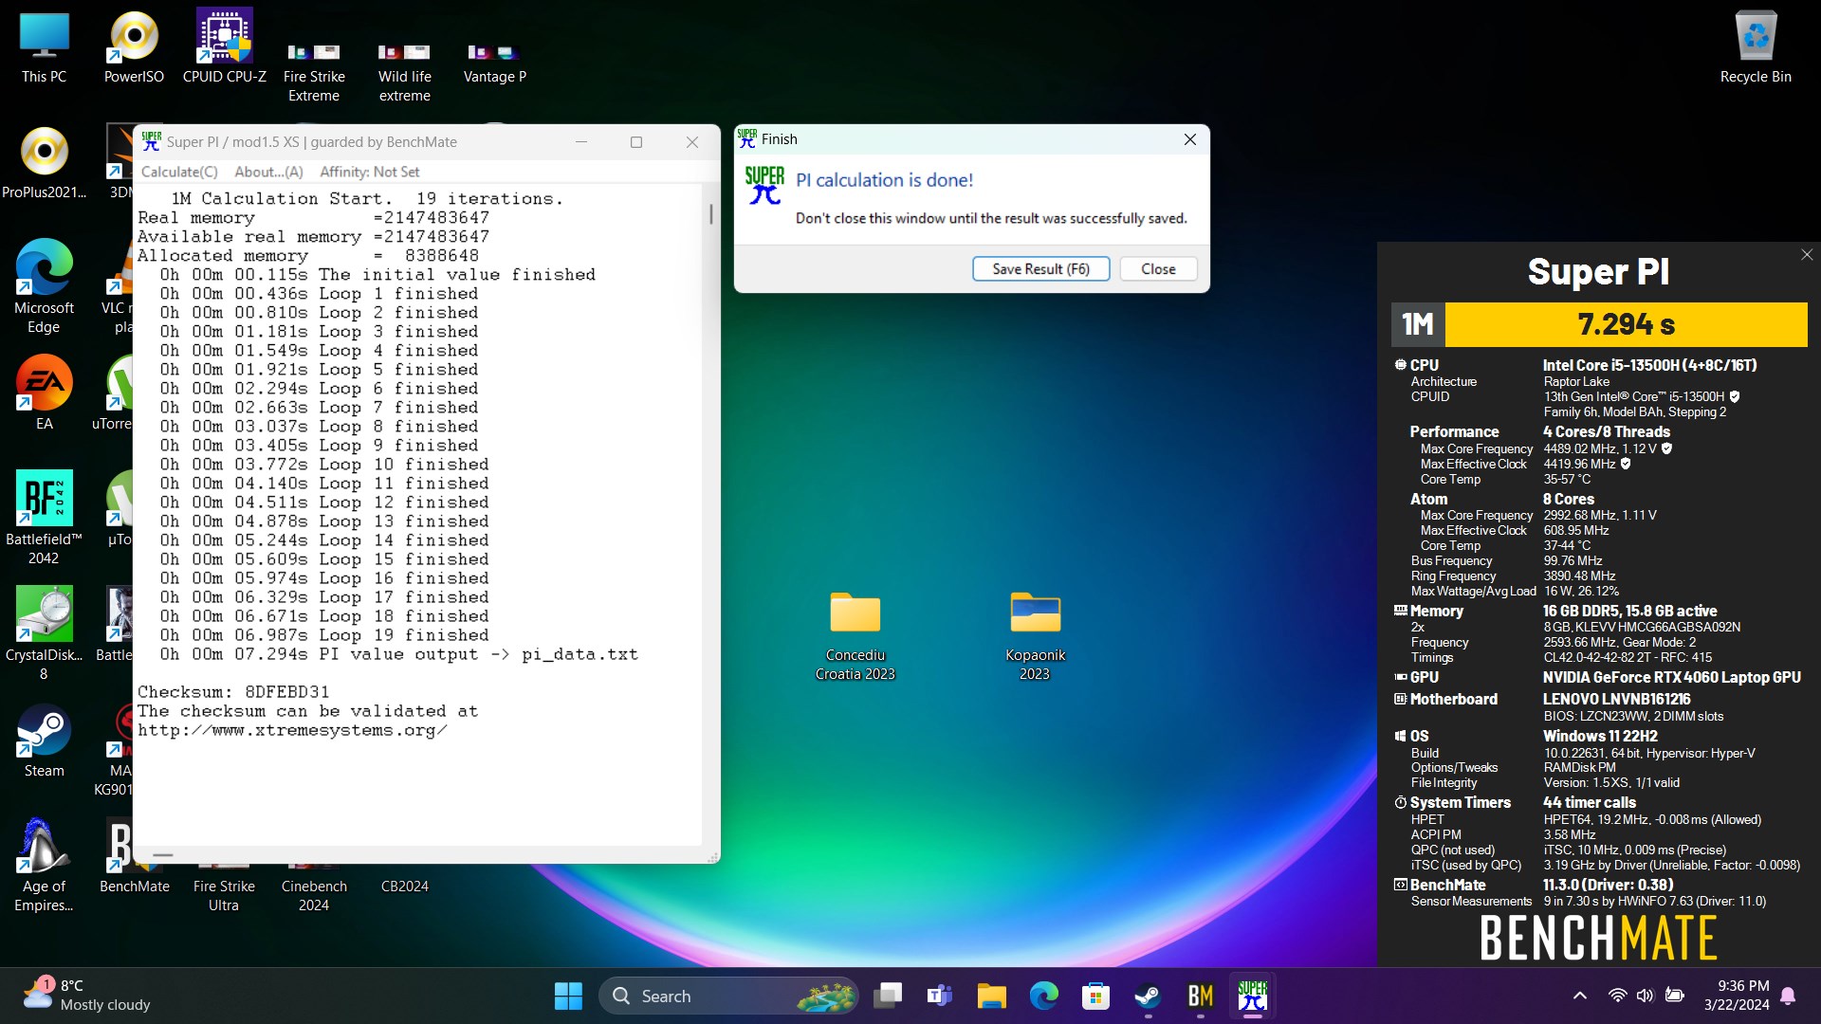Close the Finish dialog with X

tap(1189, 139)
